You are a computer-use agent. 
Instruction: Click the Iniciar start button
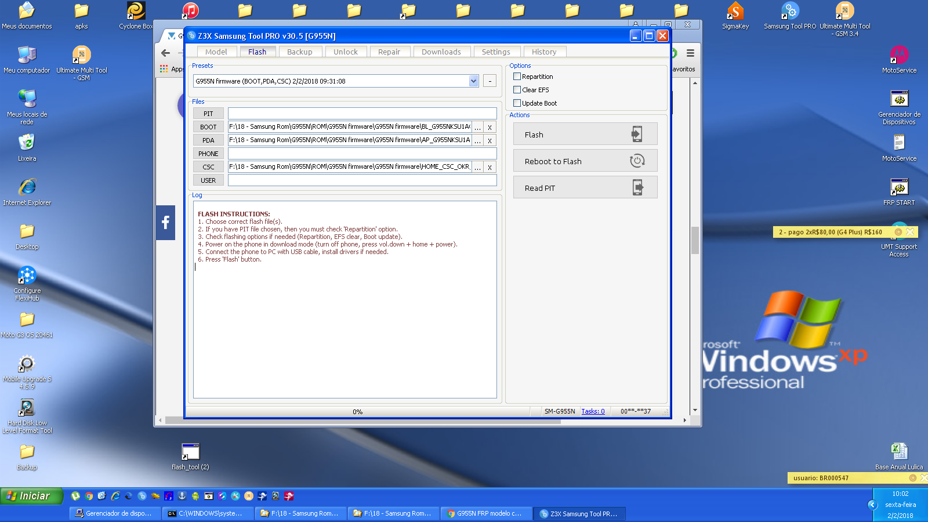31,496
